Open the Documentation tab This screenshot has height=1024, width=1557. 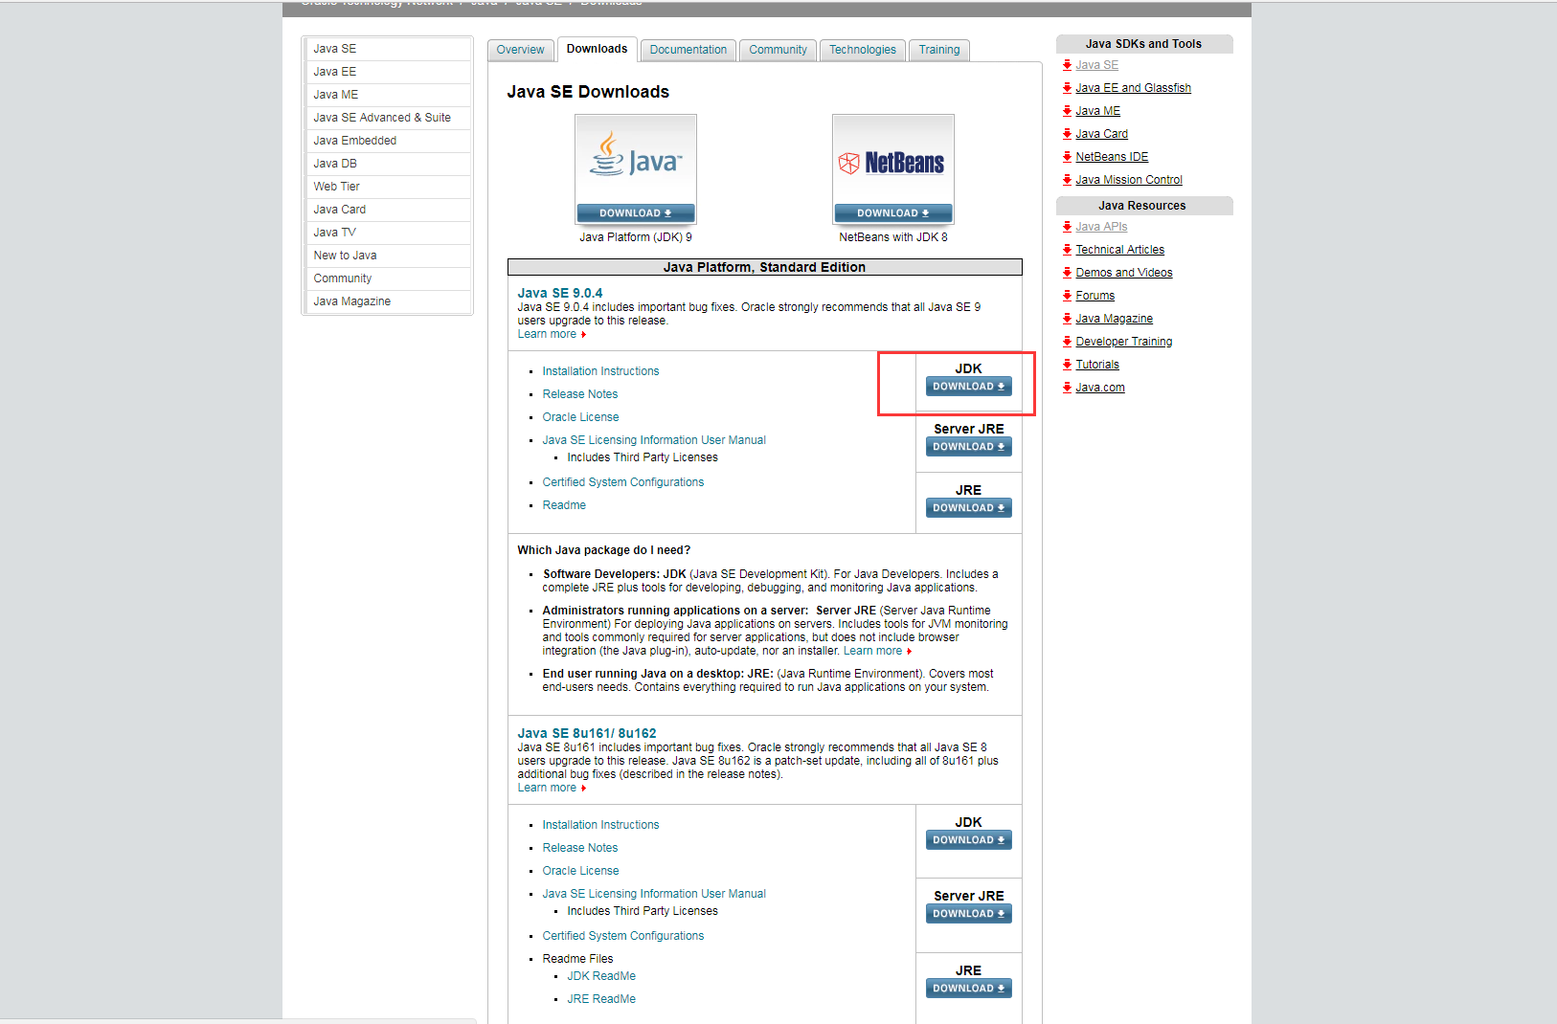pyautogui.click(x=688, y=50)
